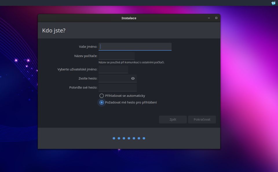This screenshot has width=278, height=172.
Task: Continue installation with Pokračovat button
Action: click(x=202, y=120)
